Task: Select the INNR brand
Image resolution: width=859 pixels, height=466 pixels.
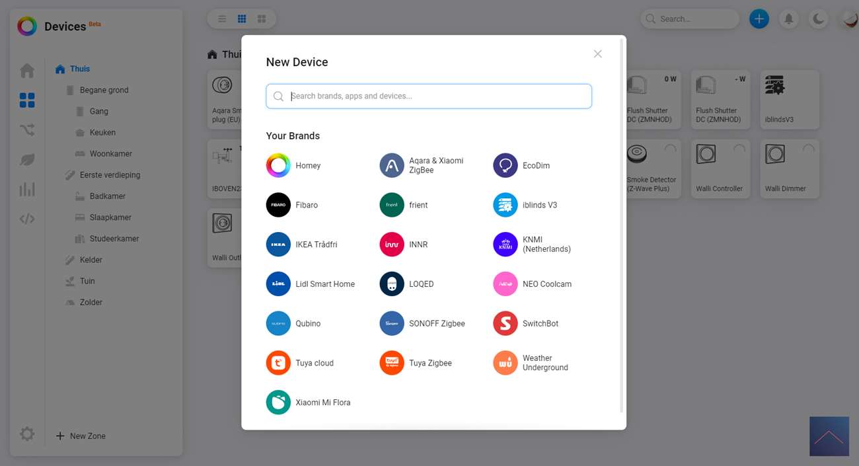Action: pyautogui.click(x=404, y=245)
